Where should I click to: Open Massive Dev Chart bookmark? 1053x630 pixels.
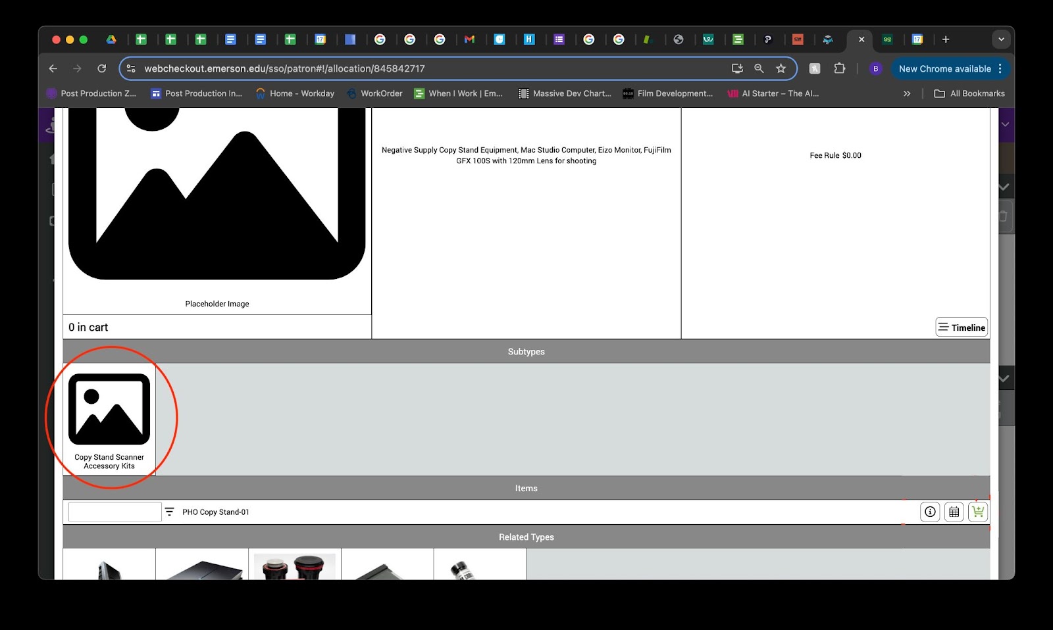coord(565,93)
